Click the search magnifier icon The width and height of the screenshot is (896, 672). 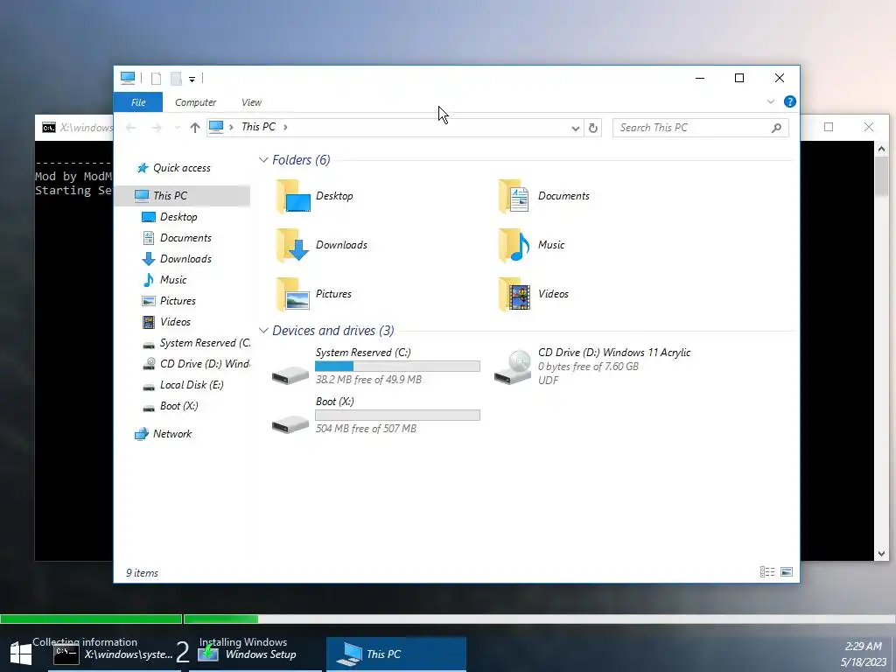click(x=776, y=128)
